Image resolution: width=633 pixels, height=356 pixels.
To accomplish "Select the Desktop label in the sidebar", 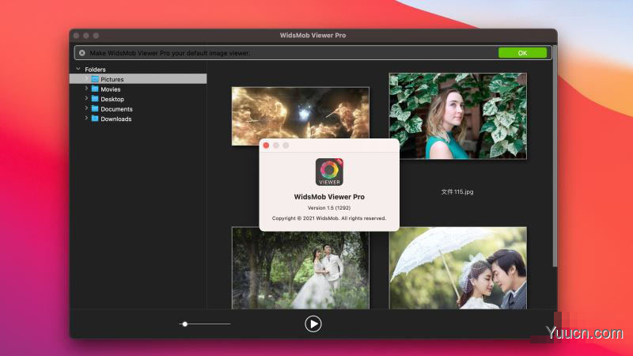I will coord(112,99).
